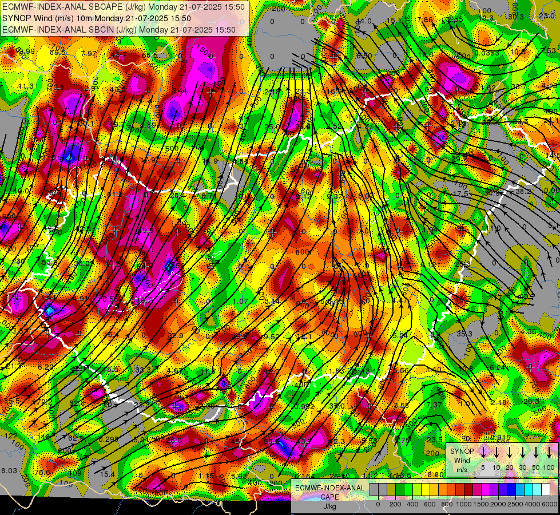Click station value 7.97
This screenshot has height=515, width=560.
89,54
